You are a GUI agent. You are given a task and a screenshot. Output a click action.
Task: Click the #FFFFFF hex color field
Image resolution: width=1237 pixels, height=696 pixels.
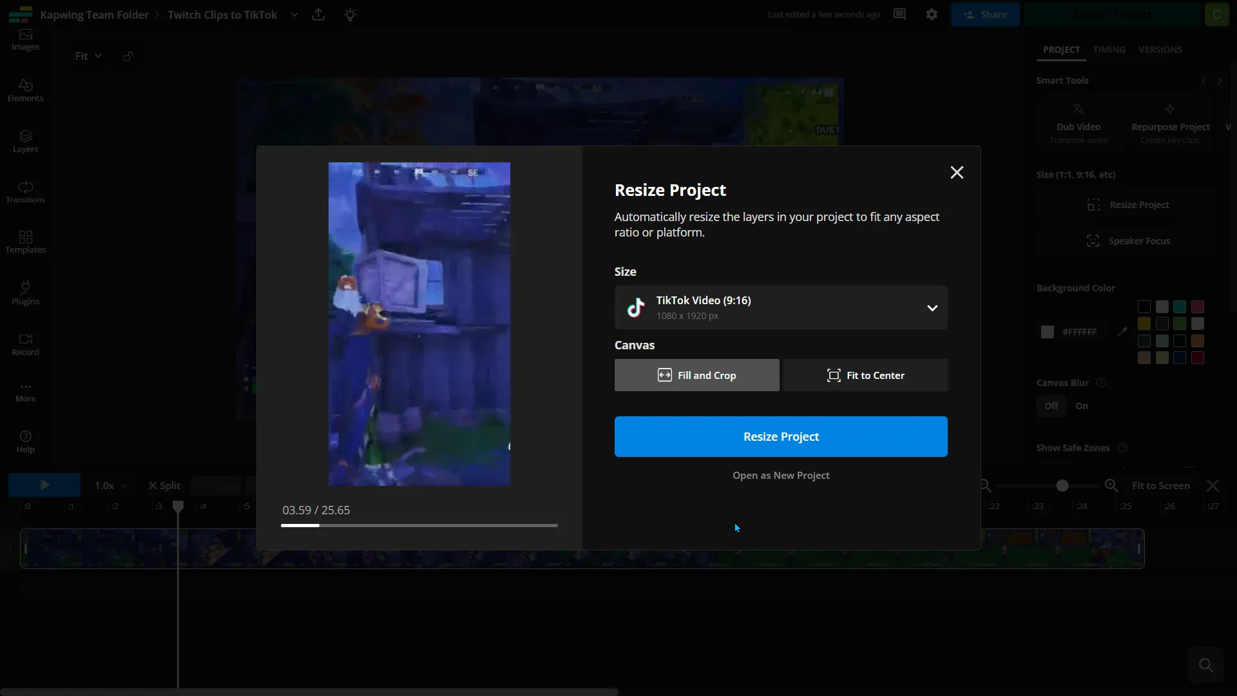pos(1080,331)
